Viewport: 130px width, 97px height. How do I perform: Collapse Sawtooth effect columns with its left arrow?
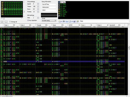[119, 25]
